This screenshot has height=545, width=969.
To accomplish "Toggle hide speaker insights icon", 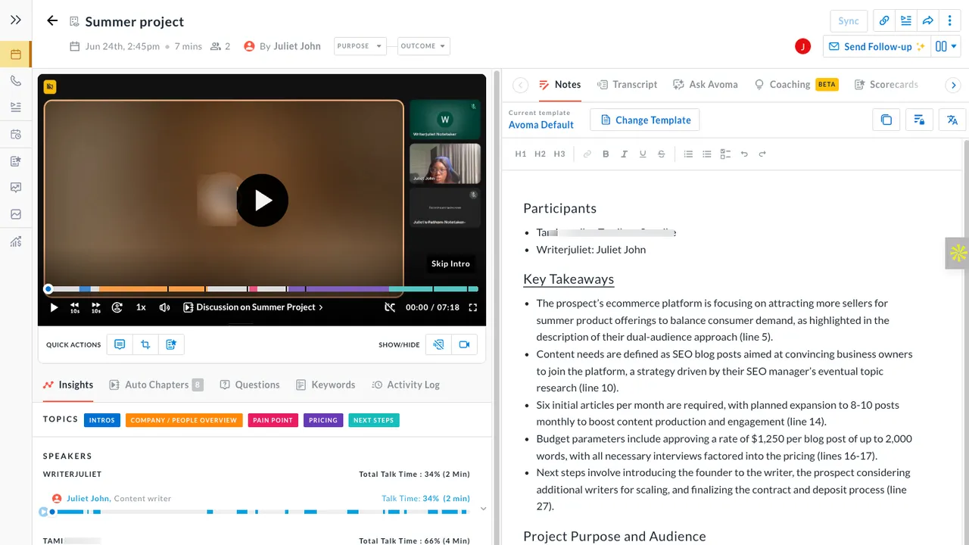I will point(438,344).
